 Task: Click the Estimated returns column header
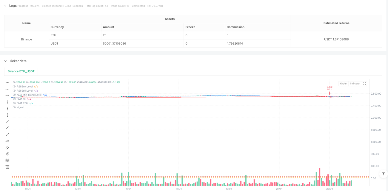coord(336,23)
